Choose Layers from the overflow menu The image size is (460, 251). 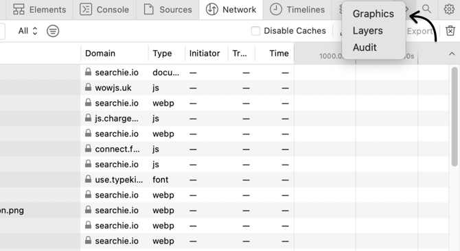[x=367, y=31]
